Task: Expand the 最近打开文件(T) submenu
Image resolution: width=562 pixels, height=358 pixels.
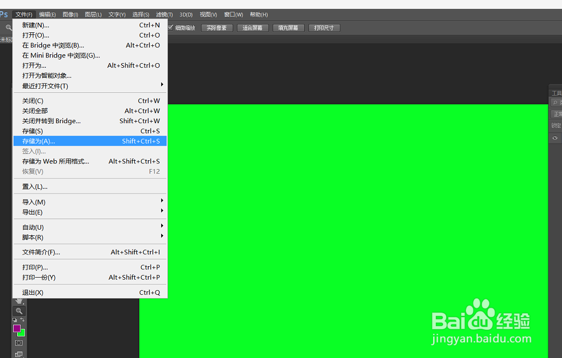Action: [x=90, y=86]
